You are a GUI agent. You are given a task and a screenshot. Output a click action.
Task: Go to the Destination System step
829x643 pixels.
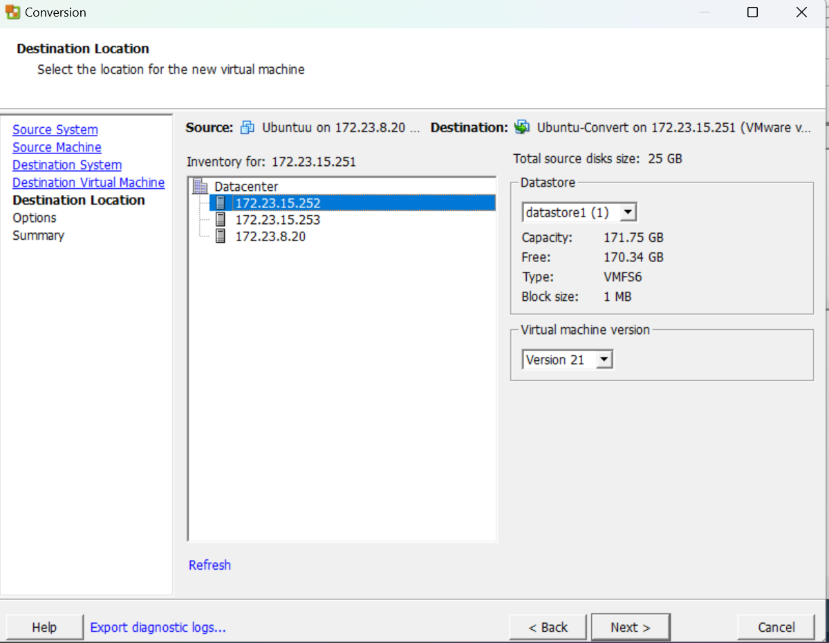coord(67,165)
